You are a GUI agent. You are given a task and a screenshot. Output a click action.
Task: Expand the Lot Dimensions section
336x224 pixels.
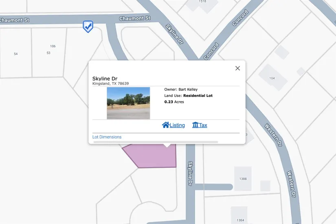[x=107, y=137]
